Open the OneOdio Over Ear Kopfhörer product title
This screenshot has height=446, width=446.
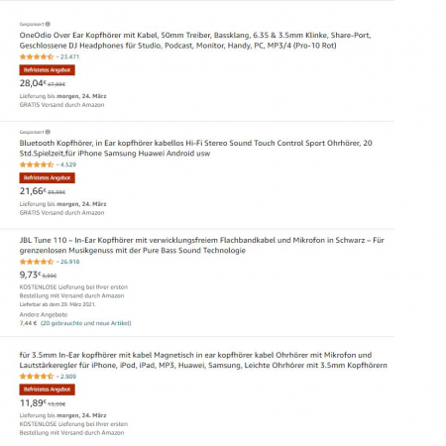coord(195,41)
